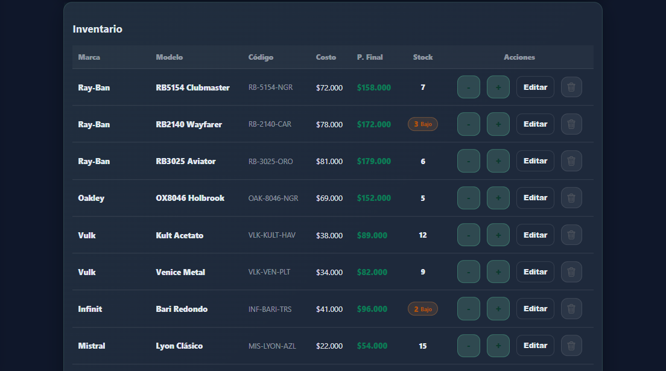Edit the Kult Acetato item

pyautogui.click(x=535, y=235)
